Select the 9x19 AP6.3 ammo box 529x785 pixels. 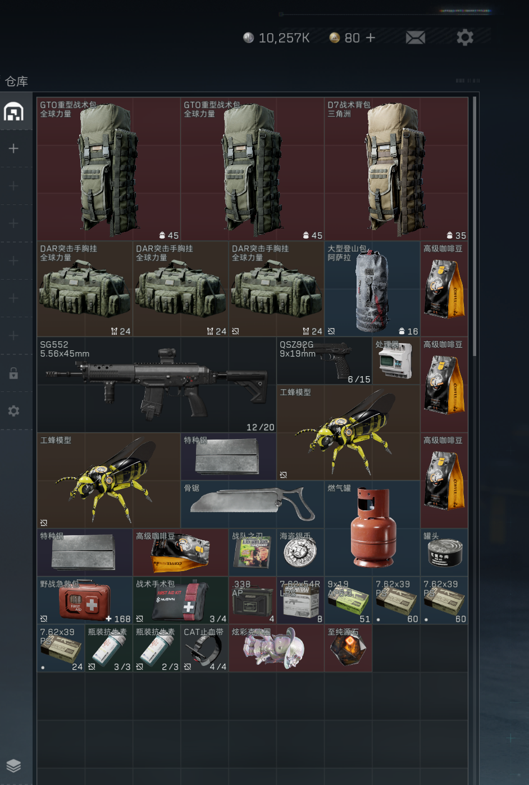pyautogui.click(x=348, y=600)
